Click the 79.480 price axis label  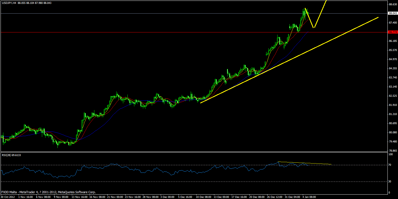(x=392, y=141)
